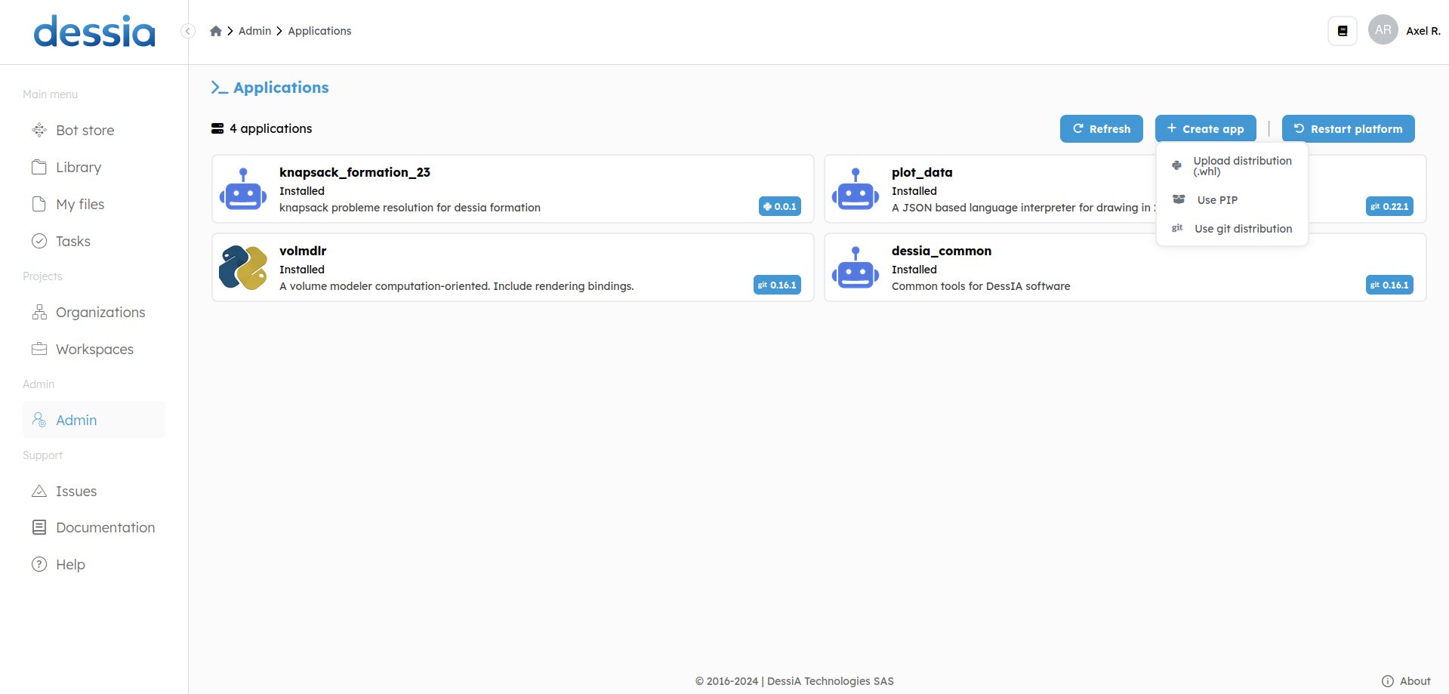Open Workspaces in sidebar
Viewport: 1449px width, 694px height.
click(x=94, y=349)
